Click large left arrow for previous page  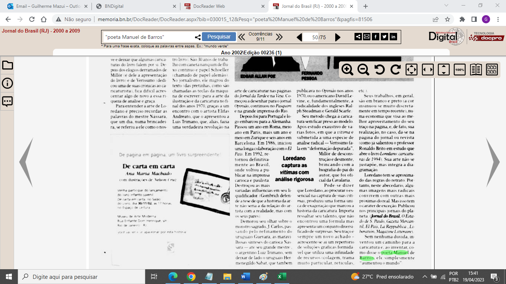pos(26,162)
